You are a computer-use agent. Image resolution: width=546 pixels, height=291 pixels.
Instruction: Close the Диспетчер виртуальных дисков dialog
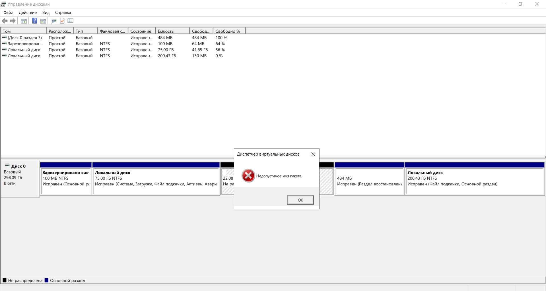313,154
